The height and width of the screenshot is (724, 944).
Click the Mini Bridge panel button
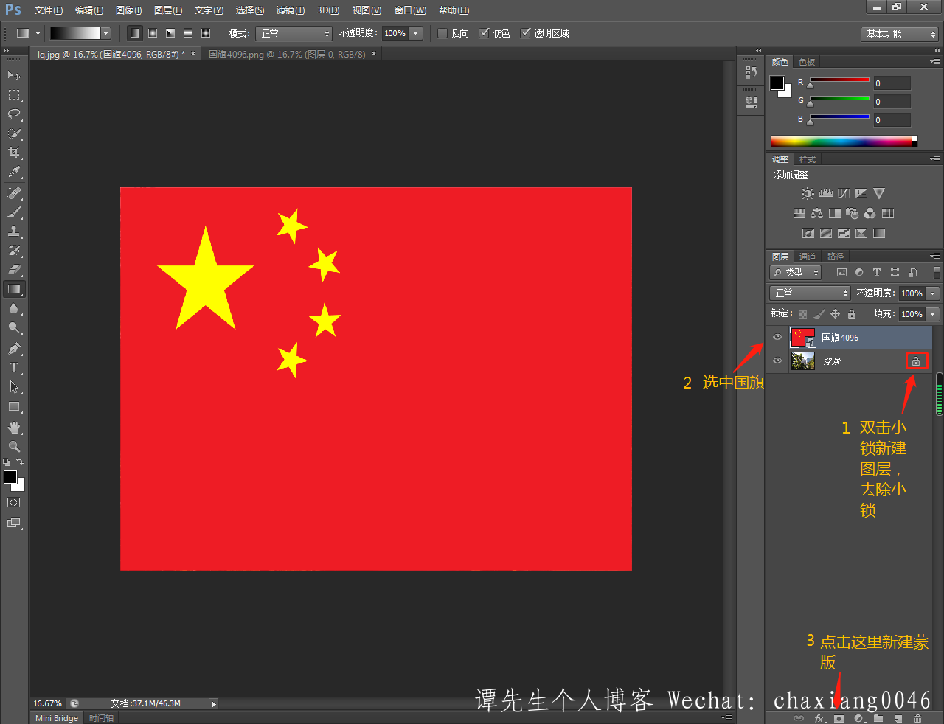(x=57, y=718)
